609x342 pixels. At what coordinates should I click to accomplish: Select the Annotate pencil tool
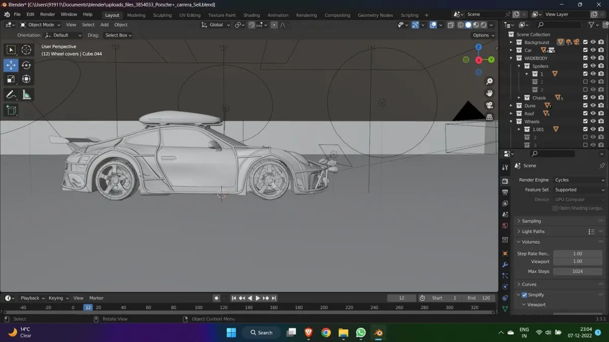coord(11,94)
